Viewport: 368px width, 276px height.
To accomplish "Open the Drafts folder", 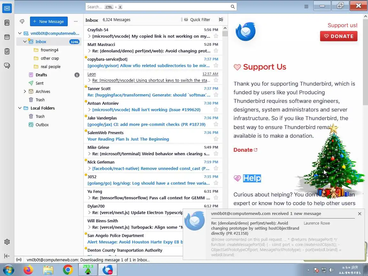I will [49, 75].
